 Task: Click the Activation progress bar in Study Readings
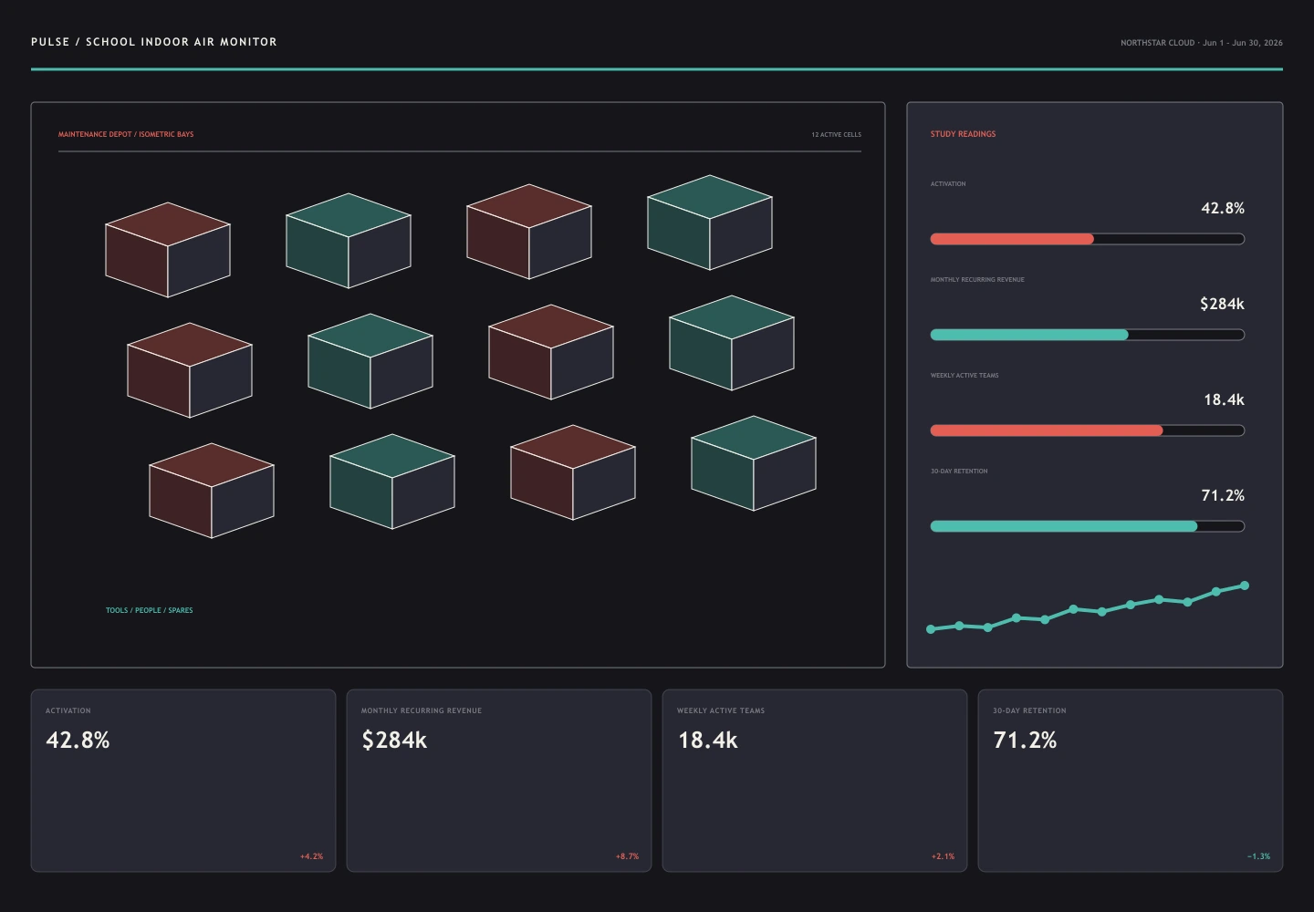point(1087,239)
